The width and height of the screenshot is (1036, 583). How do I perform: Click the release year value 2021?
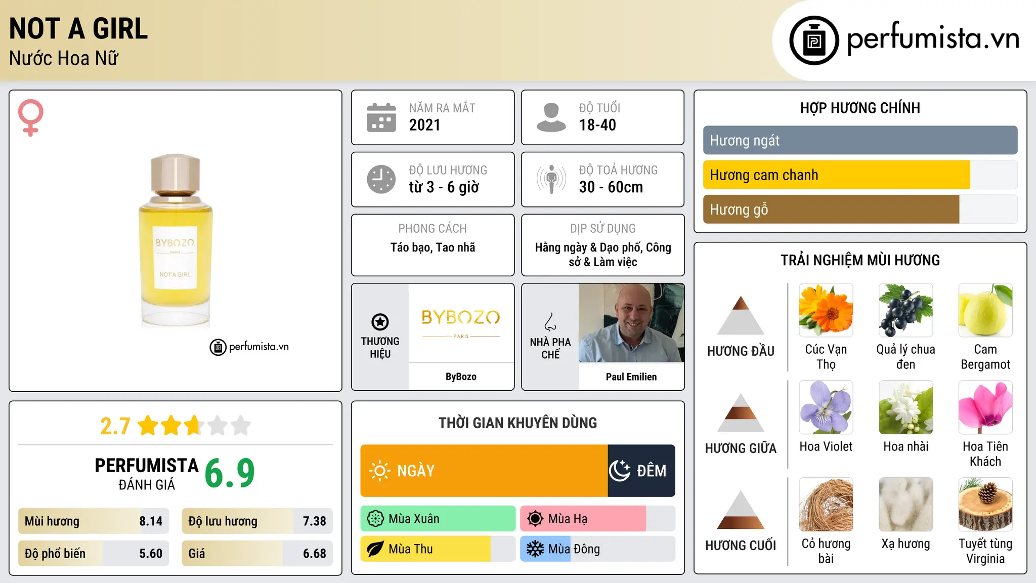coord(425,125)
